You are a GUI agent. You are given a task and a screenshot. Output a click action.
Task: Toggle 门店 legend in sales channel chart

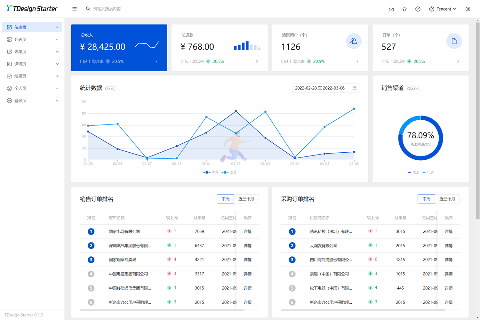tap(428, 172)
